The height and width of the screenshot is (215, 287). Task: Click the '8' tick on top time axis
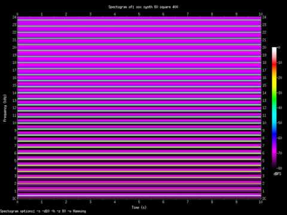212,14
